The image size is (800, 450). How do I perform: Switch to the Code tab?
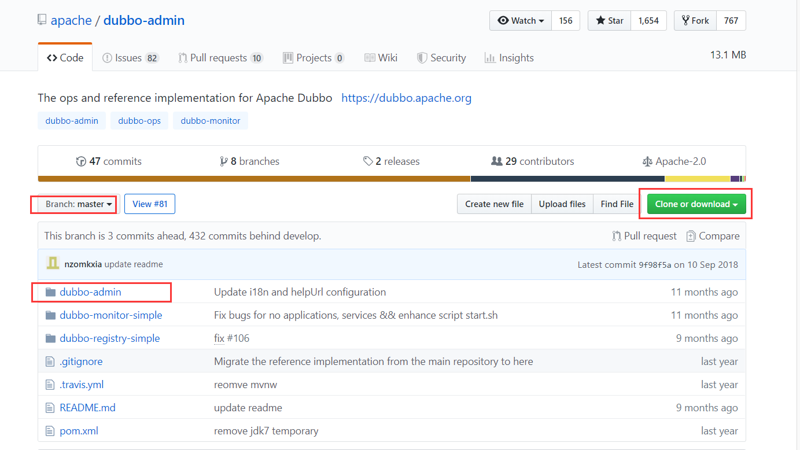pyautogui.click(x=65, y=58)
